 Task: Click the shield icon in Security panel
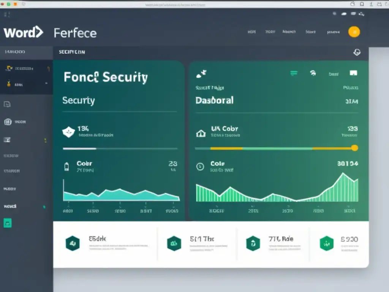pos(68,132)
